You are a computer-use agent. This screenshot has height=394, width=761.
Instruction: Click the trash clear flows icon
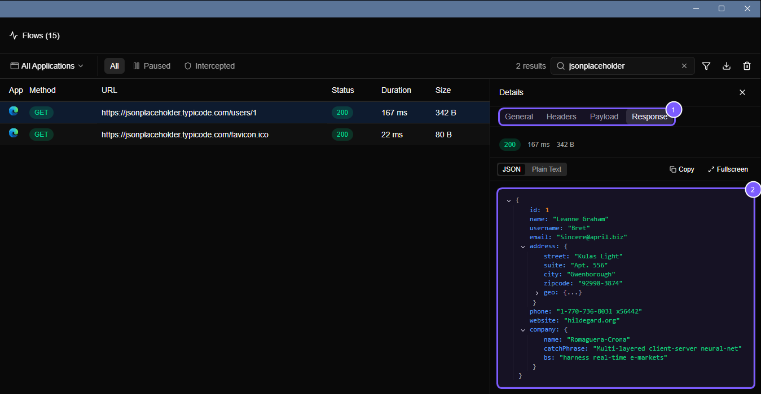pyautogui.click(x=747, y=66)
